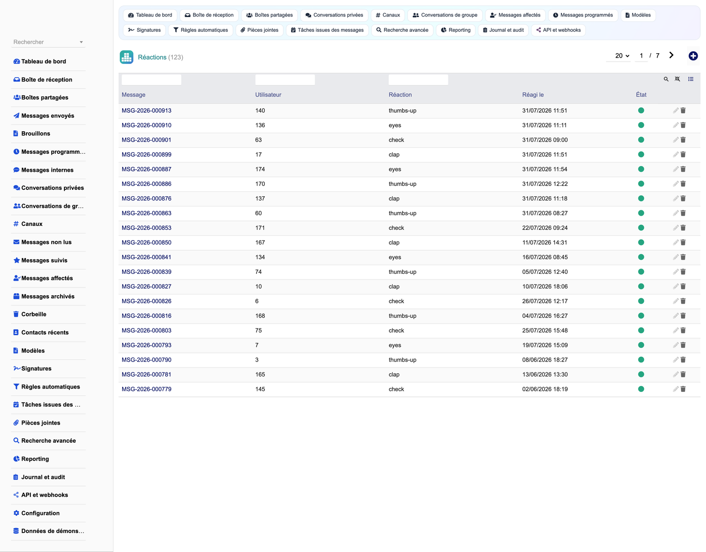Open message link MSG-2026-000839

click(147, 272)
